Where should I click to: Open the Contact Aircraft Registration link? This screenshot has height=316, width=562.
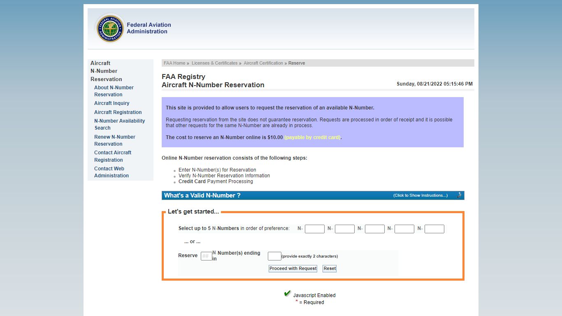tap(113, 156)
